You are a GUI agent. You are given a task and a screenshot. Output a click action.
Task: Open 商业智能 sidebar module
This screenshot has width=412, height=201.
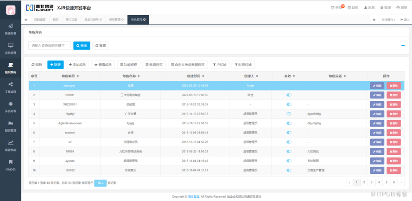tap(10, 146)
